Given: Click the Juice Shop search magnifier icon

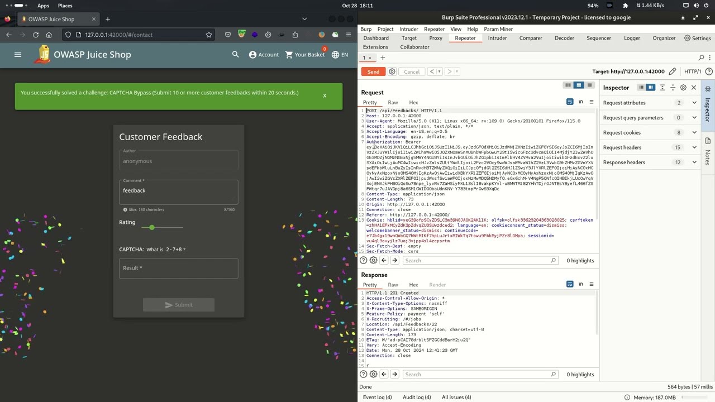Looking at the screenshot, I should tap(235, 55).
